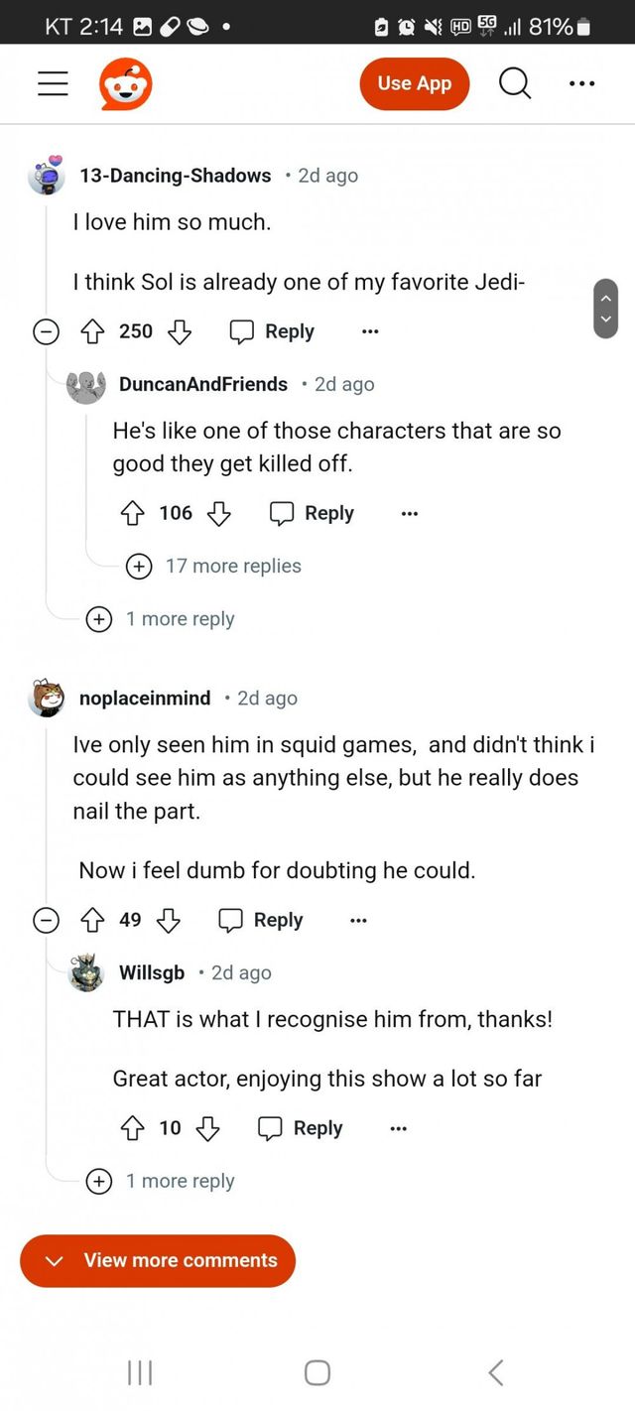635x1411 pixels.
Task: Expand 17 more replies
Action: (215, 567)
